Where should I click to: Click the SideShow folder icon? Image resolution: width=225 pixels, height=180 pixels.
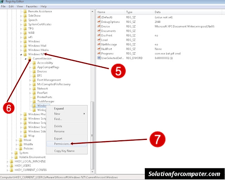[25, 16]
